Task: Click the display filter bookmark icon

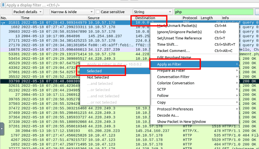Action: click(3, 5)
